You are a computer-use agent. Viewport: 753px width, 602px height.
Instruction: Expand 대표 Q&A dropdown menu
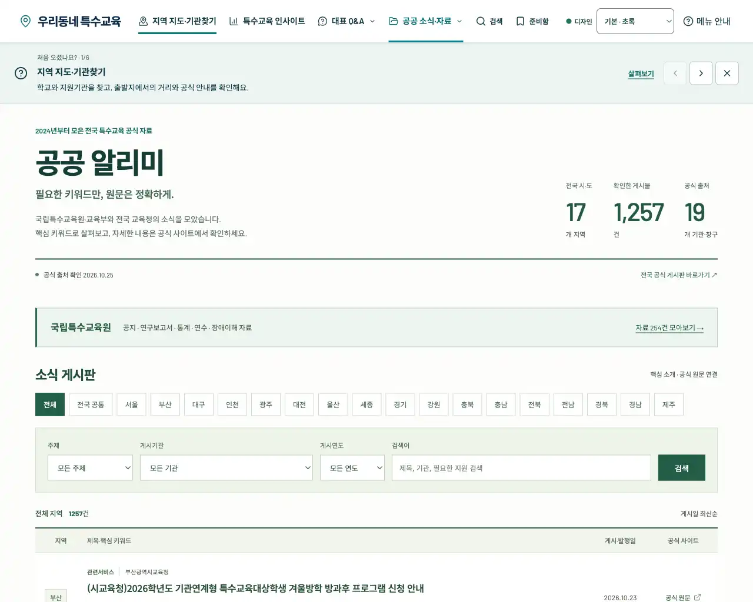click(346, 21)
